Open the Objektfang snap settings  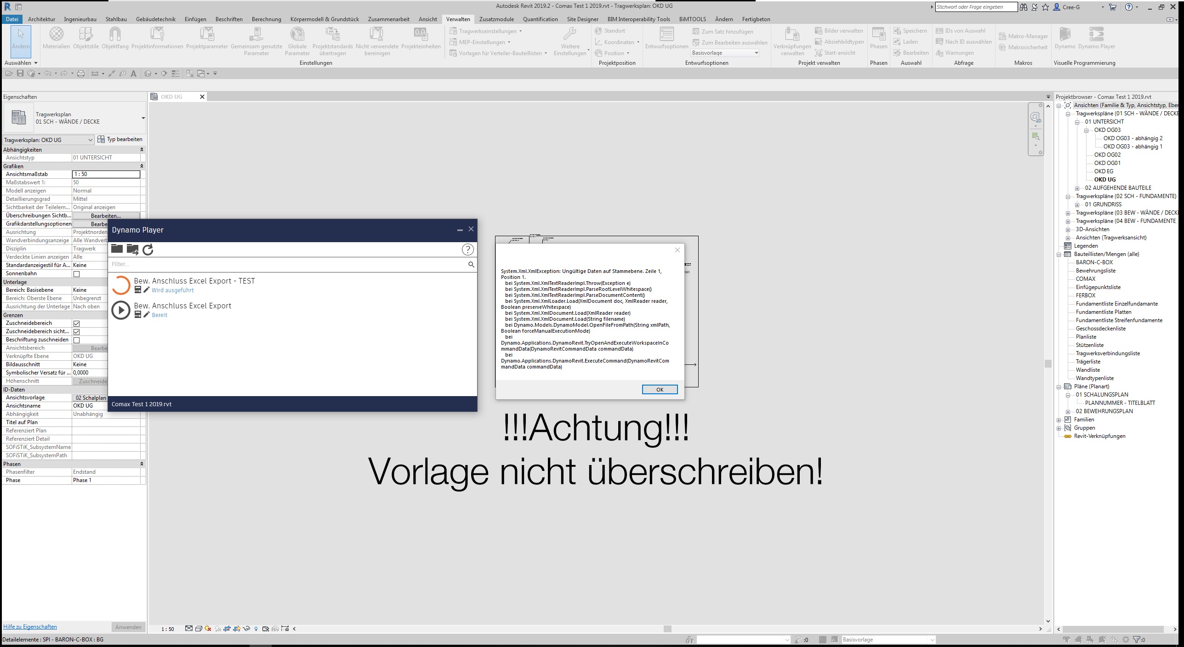pyautogui.click(x=115, y=38)
